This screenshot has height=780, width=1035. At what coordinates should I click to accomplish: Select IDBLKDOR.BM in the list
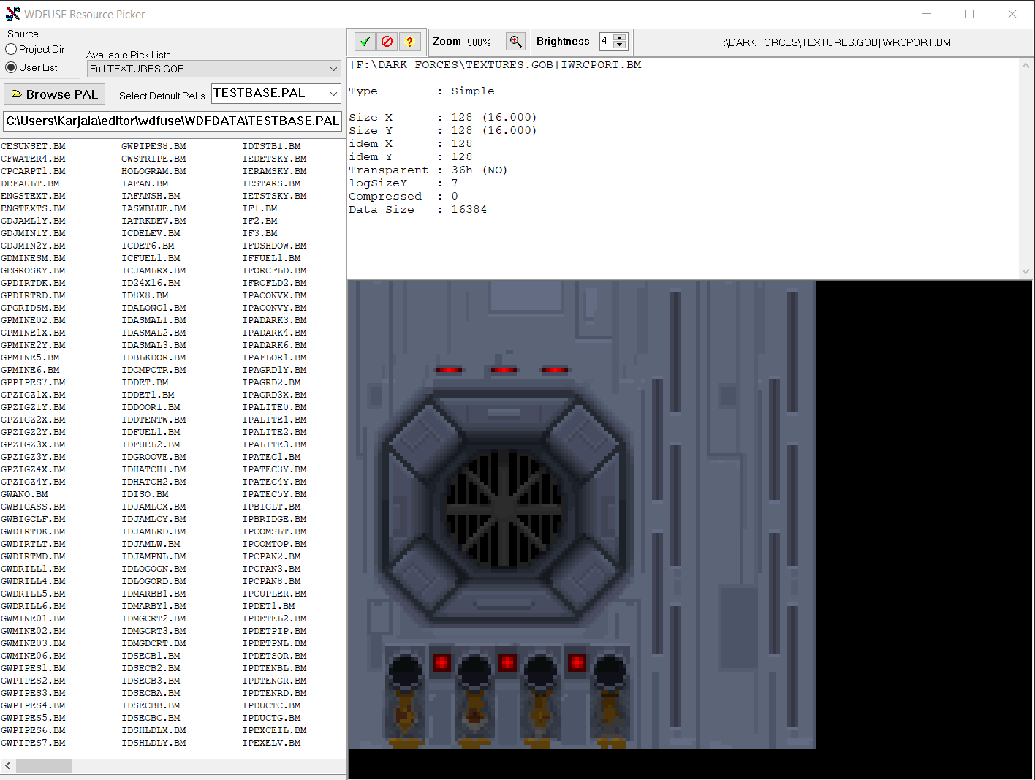click(153, 357)
